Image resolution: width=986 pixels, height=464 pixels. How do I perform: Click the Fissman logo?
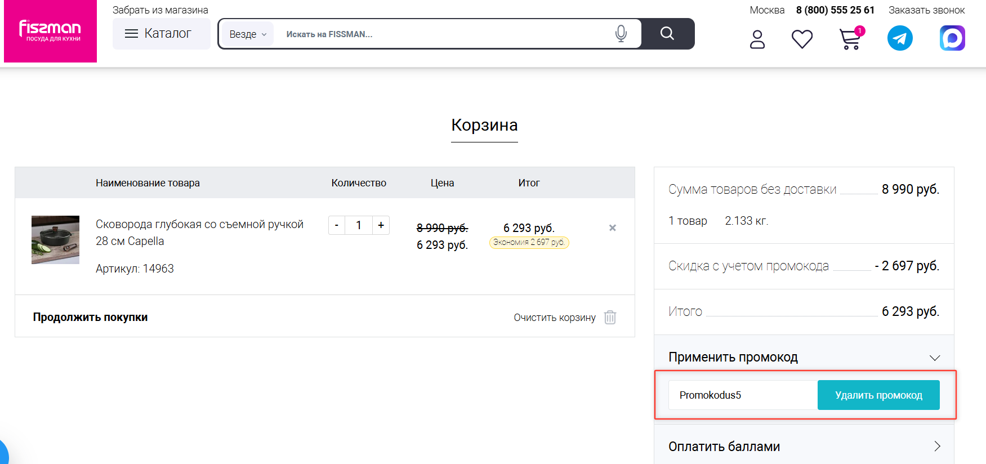tap(50, 31)
